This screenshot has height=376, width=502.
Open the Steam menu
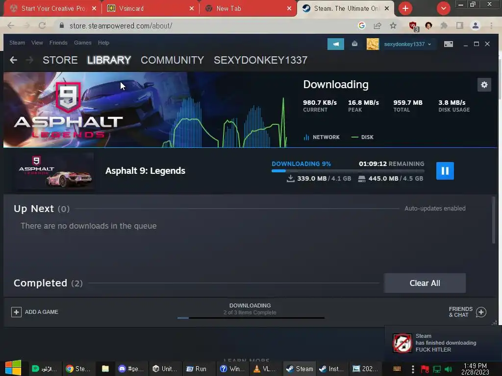(x=17, y=43)
